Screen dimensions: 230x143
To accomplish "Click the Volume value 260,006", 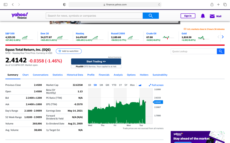I will point(37,124).
